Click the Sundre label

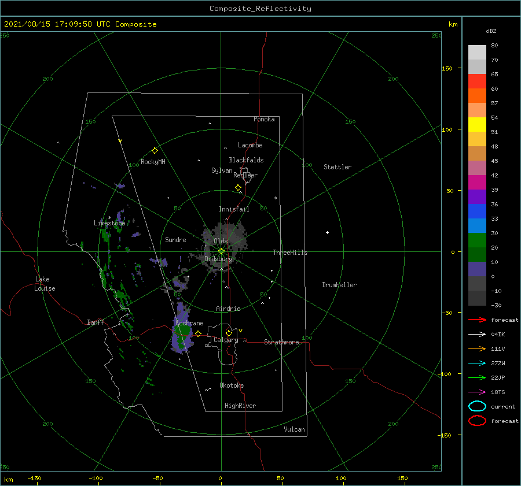(175, 239)
